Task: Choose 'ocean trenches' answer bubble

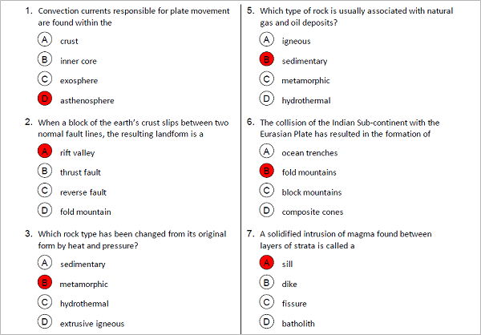Action: coord(267,152)
